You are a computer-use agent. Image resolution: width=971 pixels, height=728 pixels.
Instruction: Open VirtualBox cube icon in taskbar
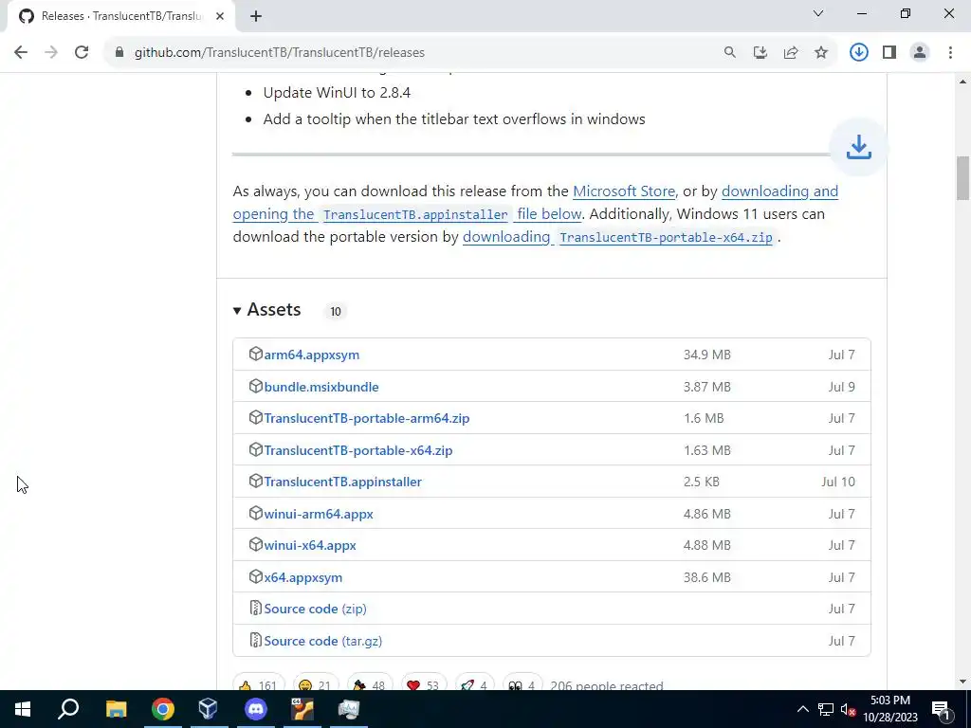coord(209,709)
